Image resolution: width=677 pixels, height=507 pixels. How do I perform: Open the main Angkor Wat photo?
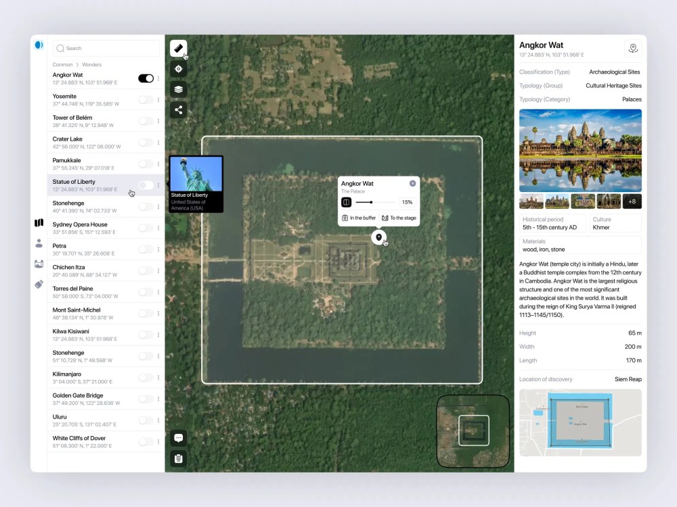pyautogui.click(x=580, y=151)
